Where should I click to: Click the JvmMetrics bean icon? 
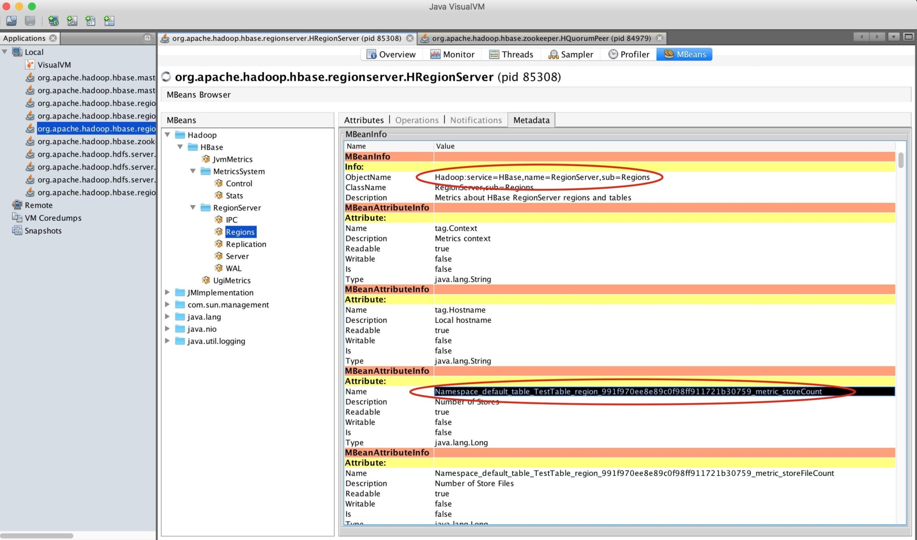point(206,159)
